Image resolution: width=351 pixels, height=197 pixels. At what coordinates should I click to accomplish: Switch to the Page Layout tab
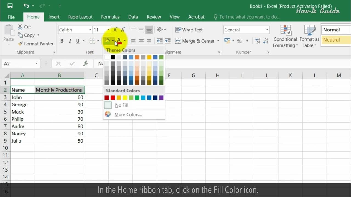80,17
